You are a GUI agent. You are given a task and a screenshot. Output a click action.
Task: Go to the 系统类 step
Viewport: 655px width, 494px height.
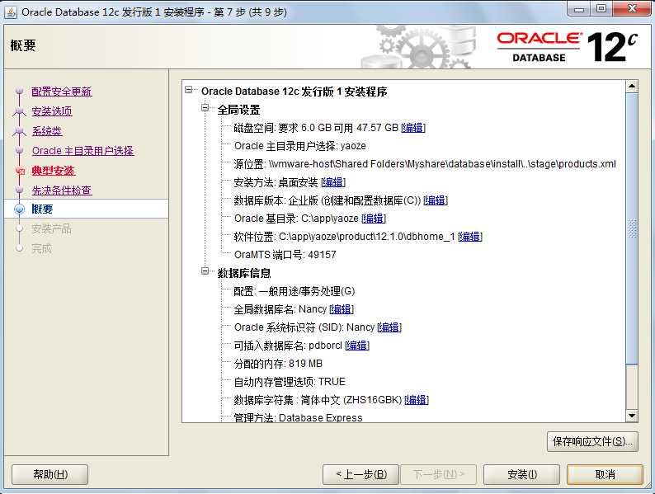tap(47, 131)
